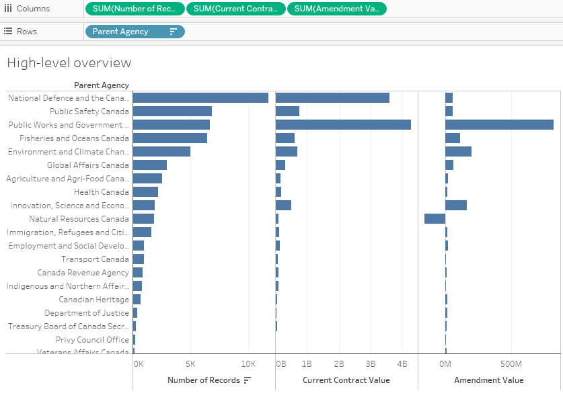Click the Columns shelf grid icon
This screenshot has width=563, height=395.
tap(8, 9)
